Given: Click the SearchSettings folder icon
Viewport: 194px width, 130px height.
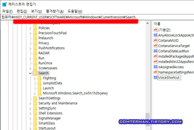Looking at the screenshot, I should point(35,98).
